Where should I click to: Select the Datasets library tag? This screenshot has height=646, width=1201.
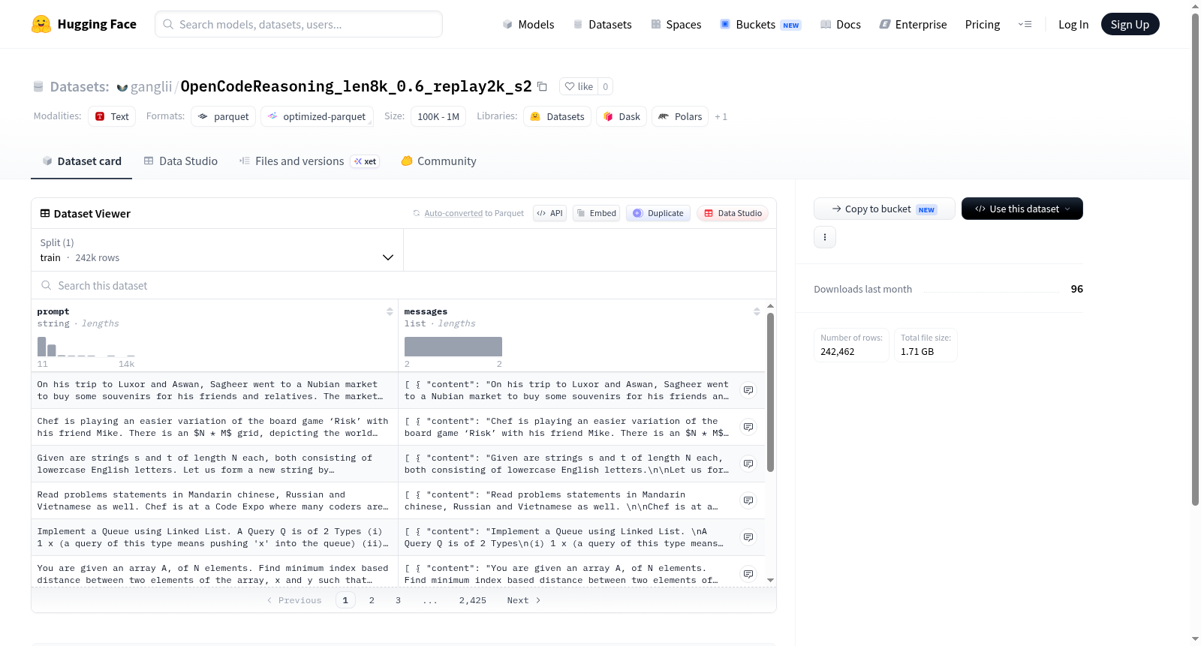point(557,116)
